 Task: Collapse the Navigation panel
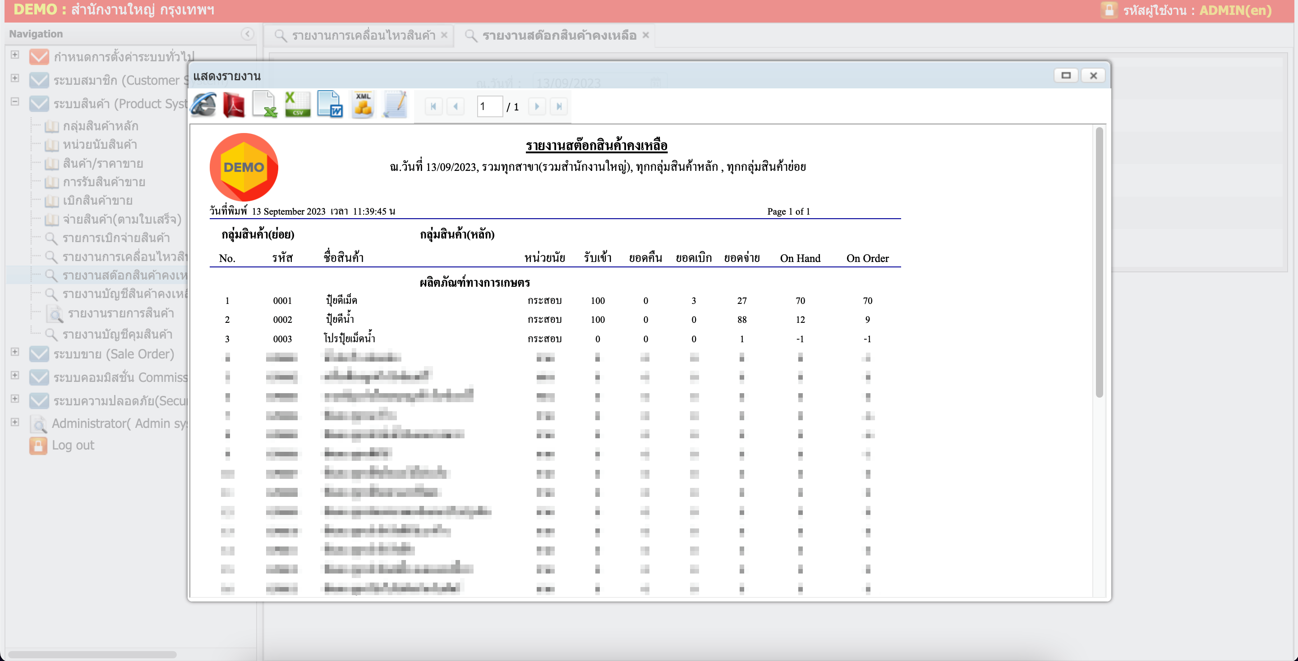point(247,34)
